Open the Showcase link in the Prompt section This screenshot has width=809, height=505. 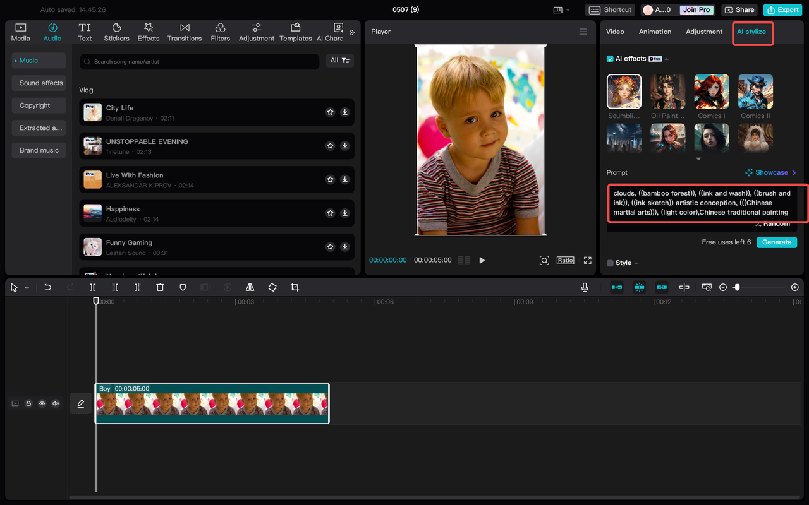coord(770,172)
